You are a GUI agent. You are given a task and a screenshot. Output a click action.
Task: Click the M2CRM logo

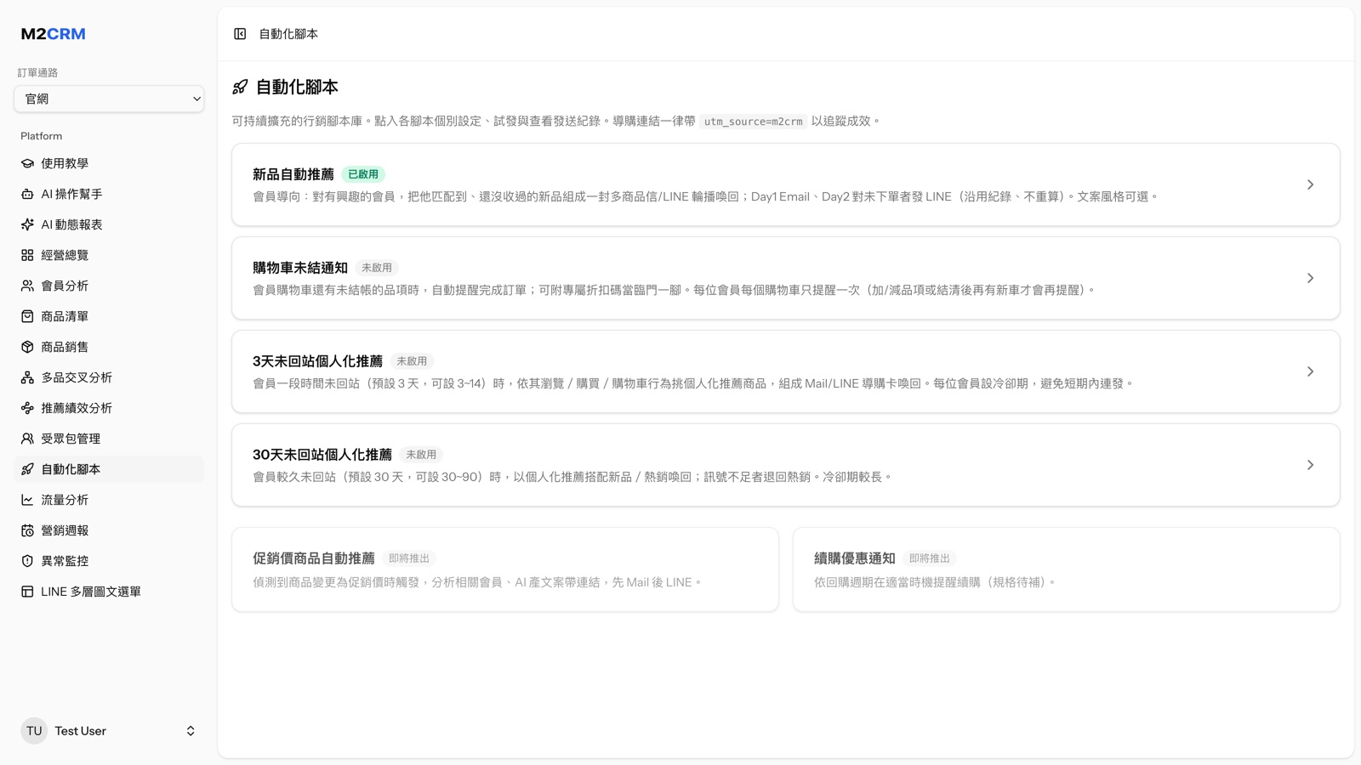pyautogui.click(x=53, y=34)
